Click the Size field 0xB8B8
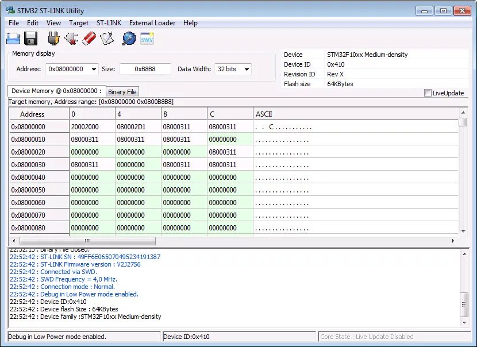This screenshot has height=347, width=477. pos(145,69)
